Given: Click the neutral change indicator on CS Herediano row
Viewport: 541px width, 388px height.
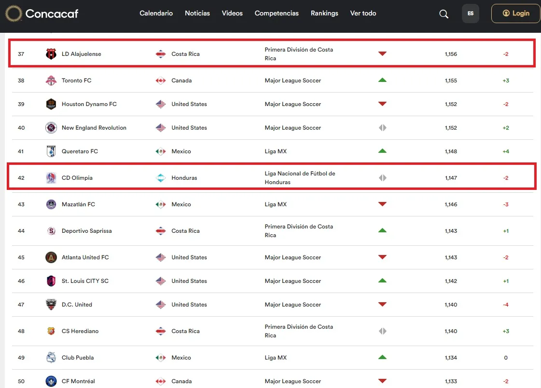Looking at the screenshot, I should (383, 331).
